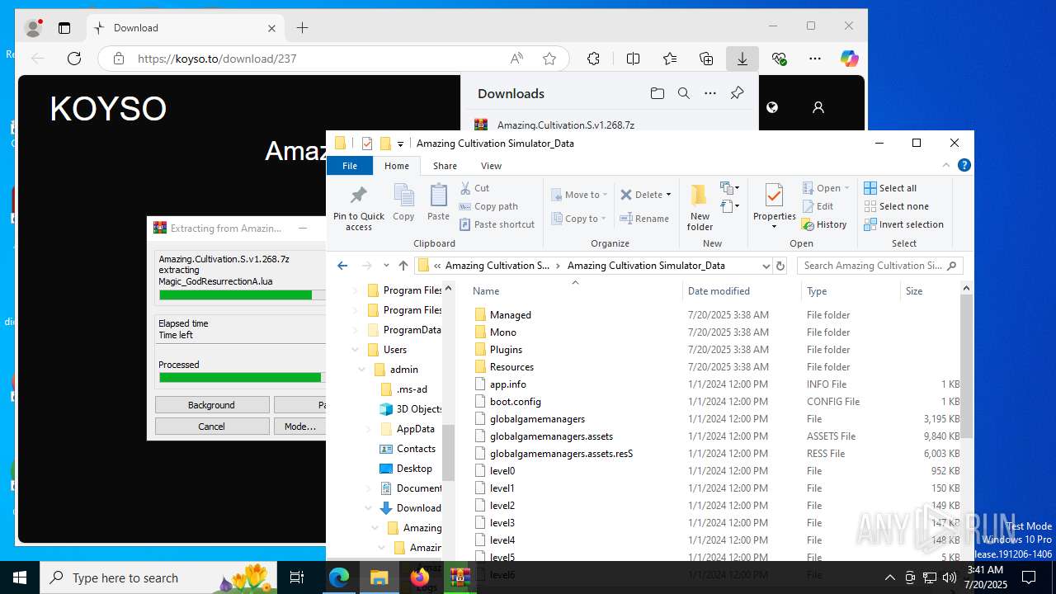Create a New folder

coord(700,207)
